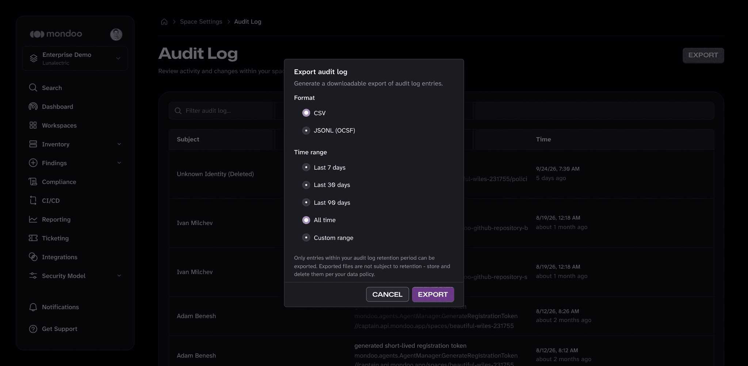This screenshot has width=748, height=366.
Task: Click the Integrations icon
Action: [33, 257]
